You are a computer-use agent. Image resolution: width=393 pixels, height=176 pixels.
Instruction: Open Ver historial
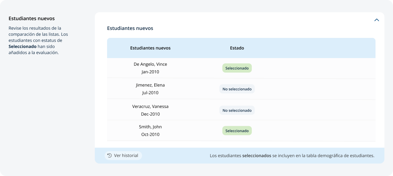[x=123, y=156]
